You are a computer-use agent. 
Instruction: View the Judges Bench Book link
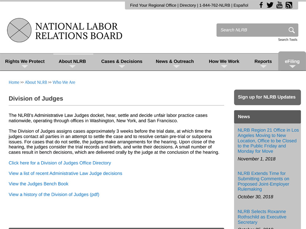(39, 184)
